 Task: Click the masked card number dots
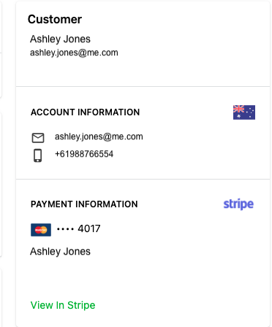[65, 229]
